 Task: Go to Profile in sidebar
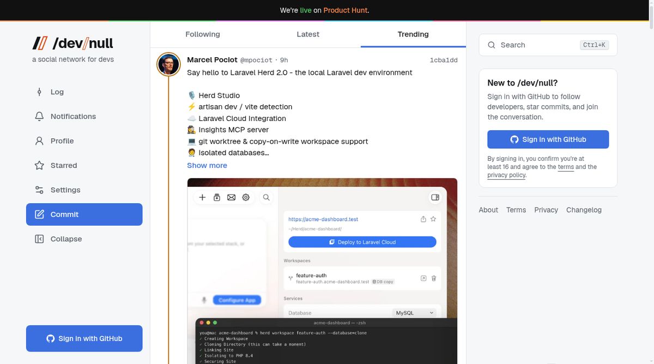click(x=84, y=141)
